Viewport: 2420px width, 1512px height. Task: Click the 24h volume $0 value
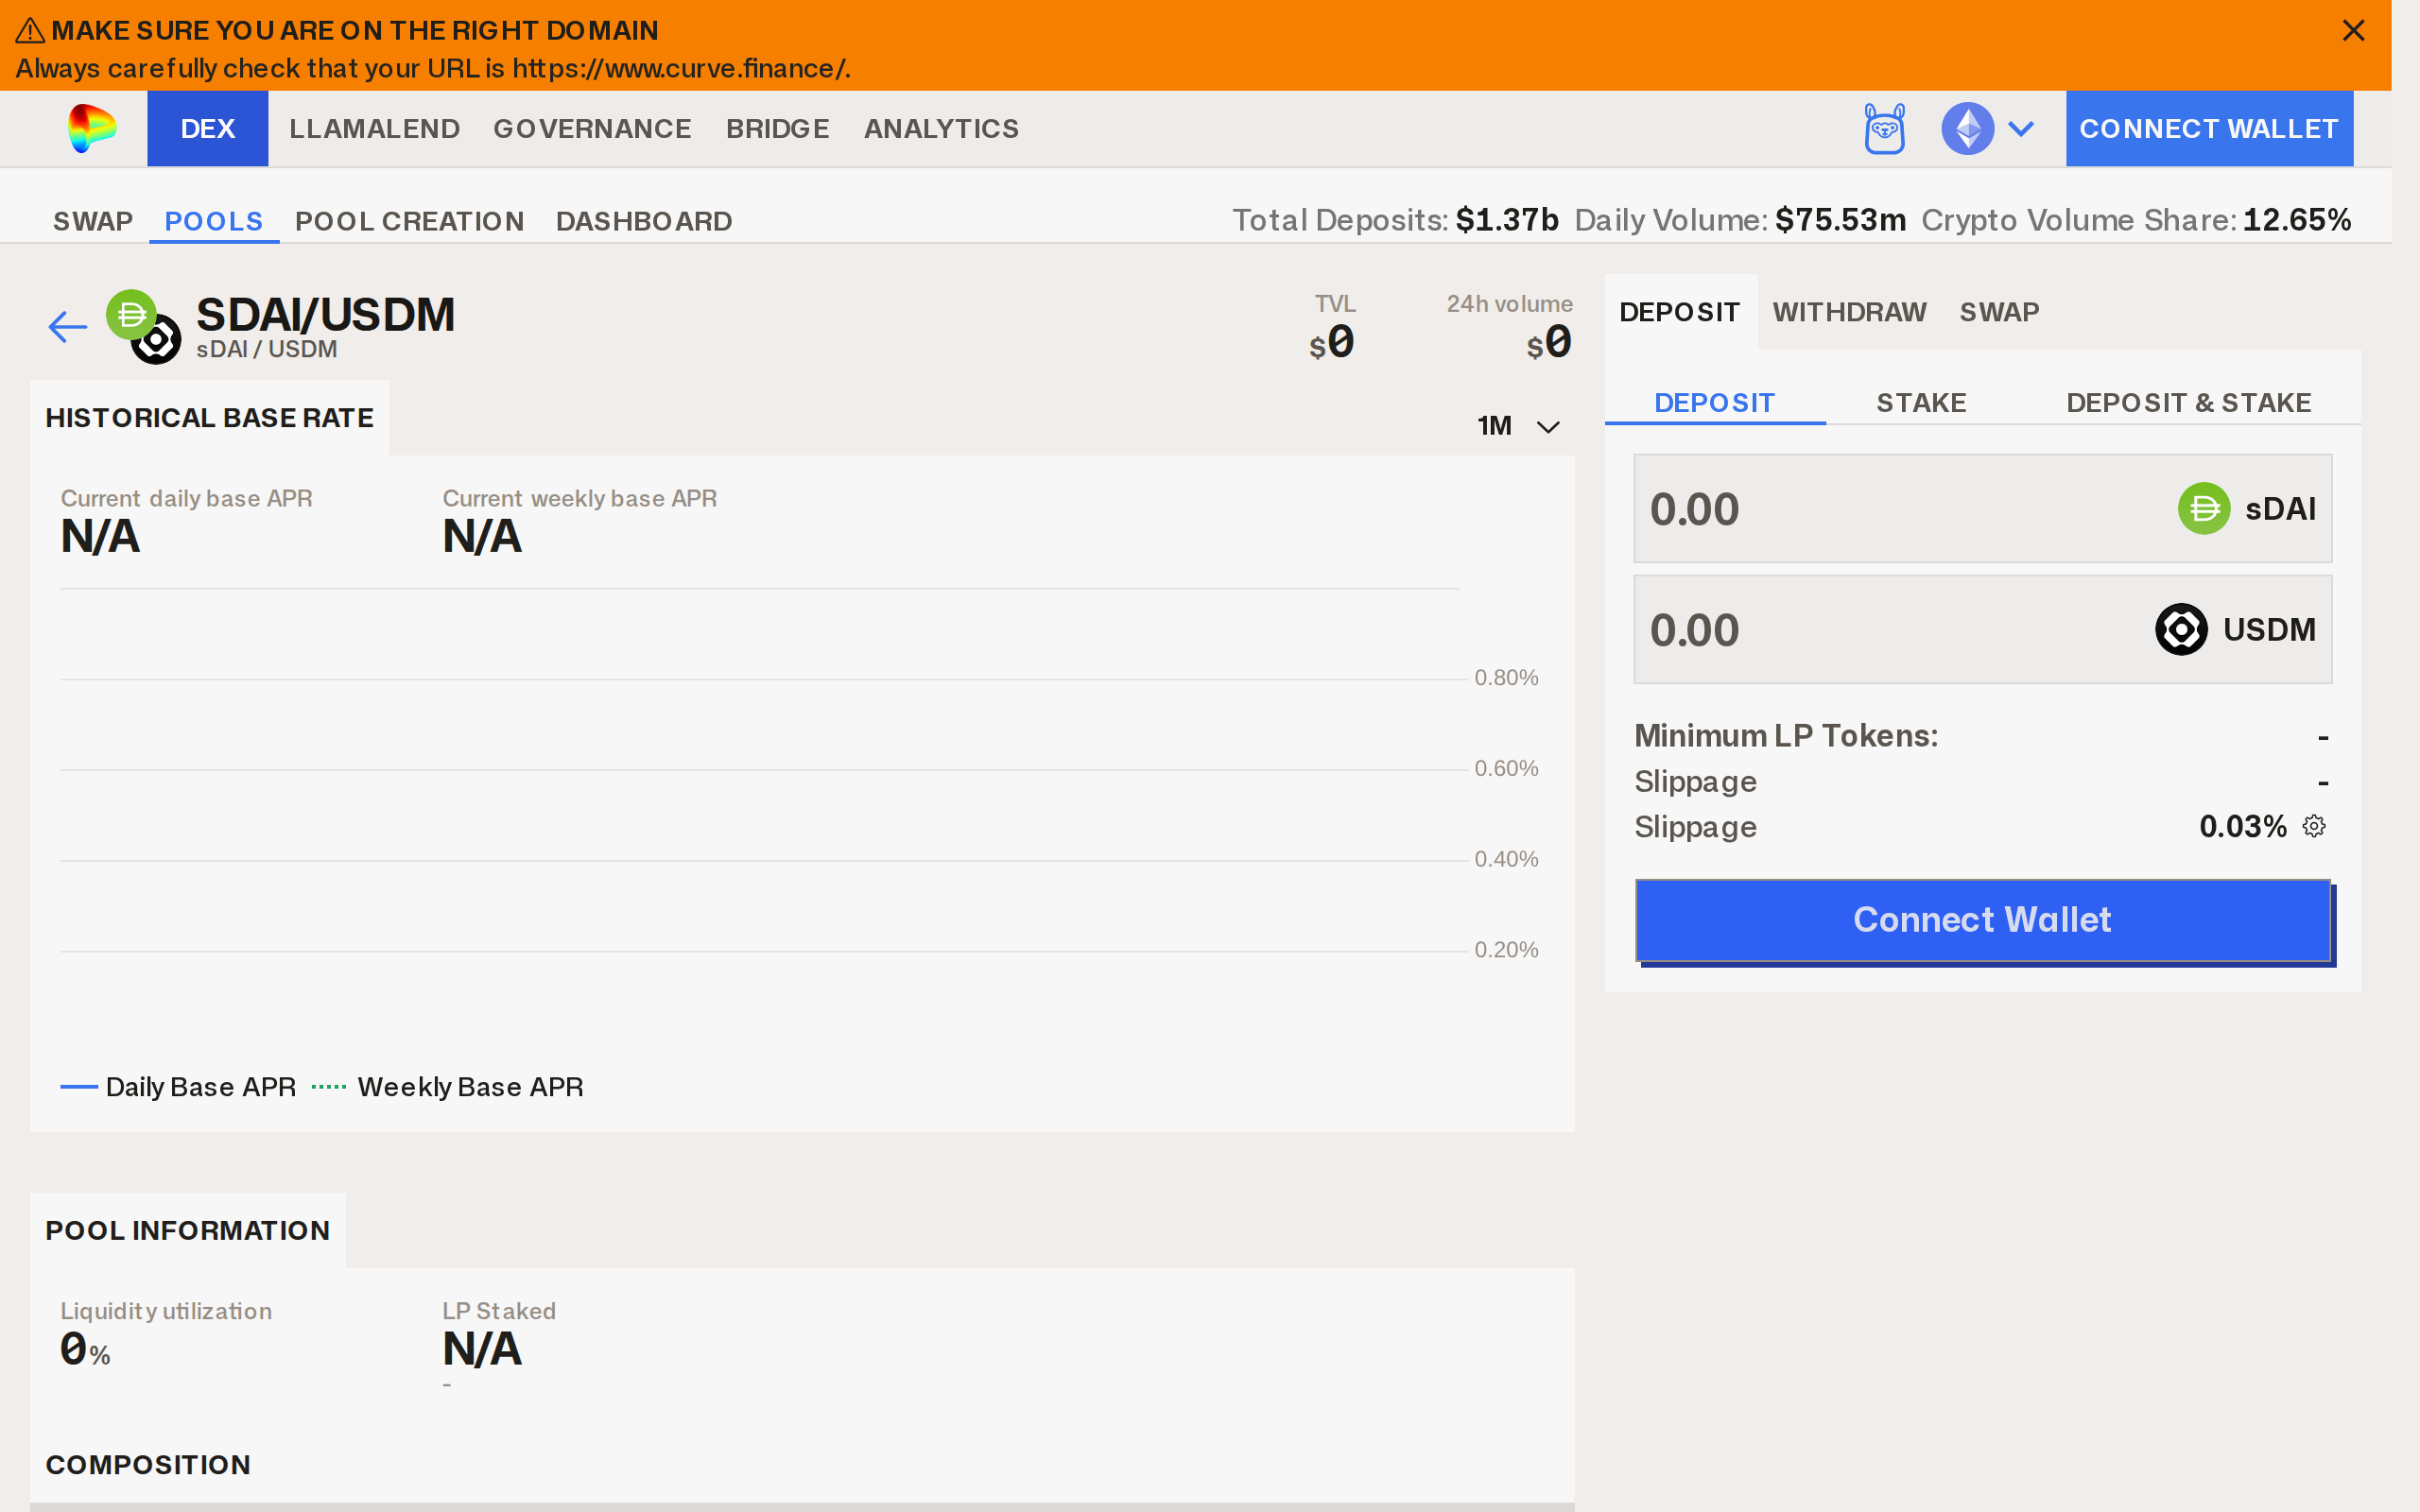(x=1550, y=343)
